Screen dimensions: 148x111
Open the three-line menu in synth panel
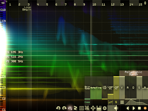click(x=122, y=102)
